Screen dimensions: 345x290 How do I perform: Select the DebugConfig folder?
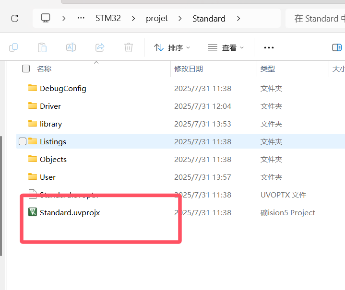coord(63,89)
